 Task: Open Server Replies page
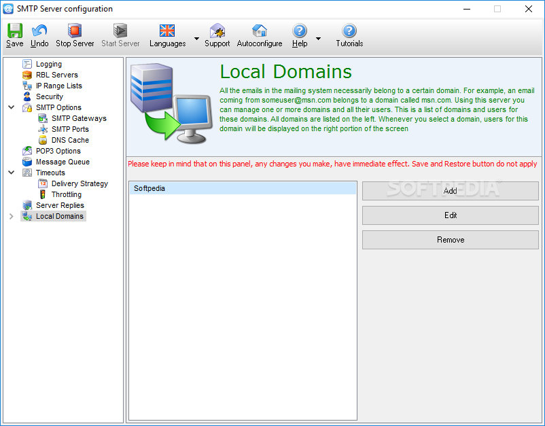(60, 205)
